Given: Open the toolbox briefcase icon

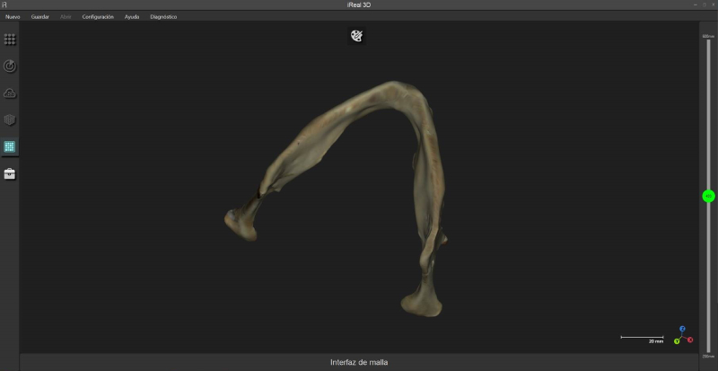Looking at the screenshot, I should click(10, 173).
